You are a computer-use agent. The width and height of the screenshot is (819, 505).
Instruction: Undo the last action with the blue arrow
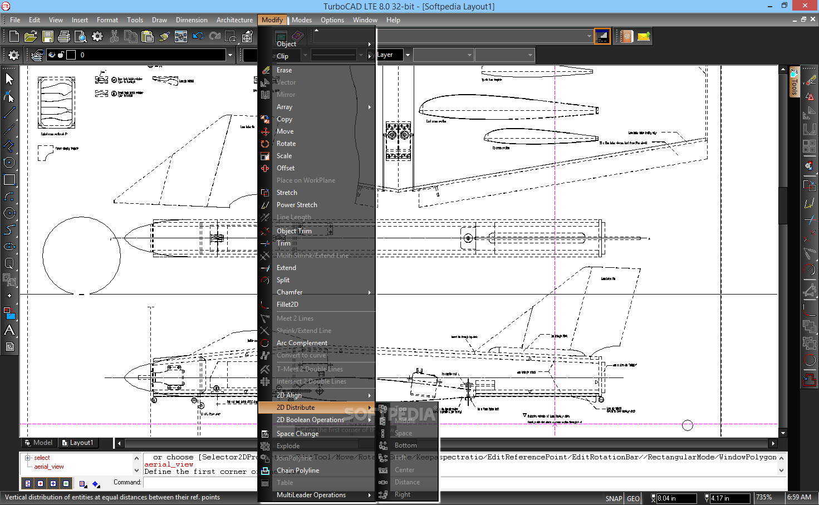[198, 37]
